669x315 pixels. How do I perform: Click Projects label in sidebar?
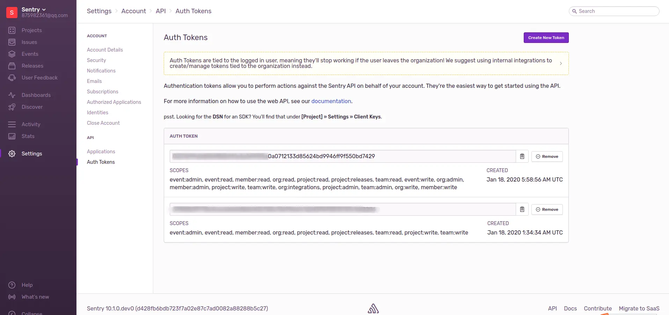point(32,30)
